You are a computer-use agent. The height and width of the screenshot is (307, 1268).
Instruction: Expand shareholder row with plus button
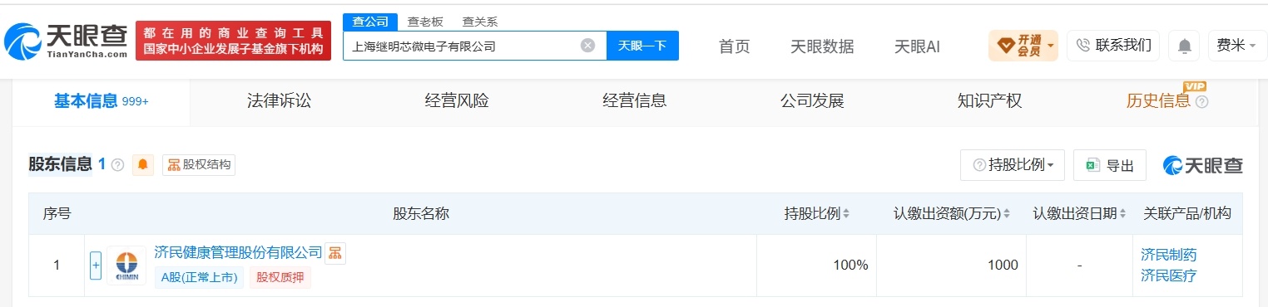click(x=96, y=266)
